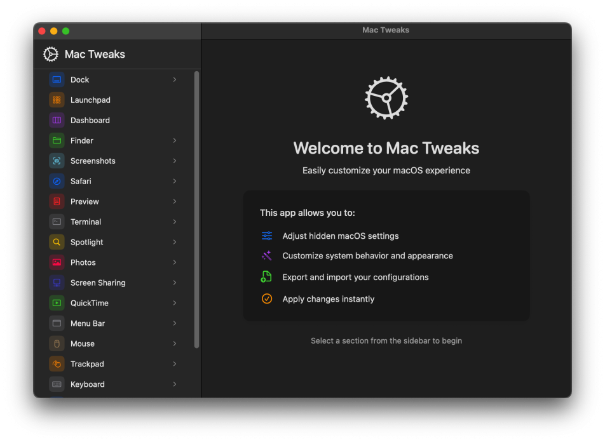This screenshot has height=442, width=605.
Task: Click the 'Mac Tweaks' window title text
Action: tap(386, 30)
